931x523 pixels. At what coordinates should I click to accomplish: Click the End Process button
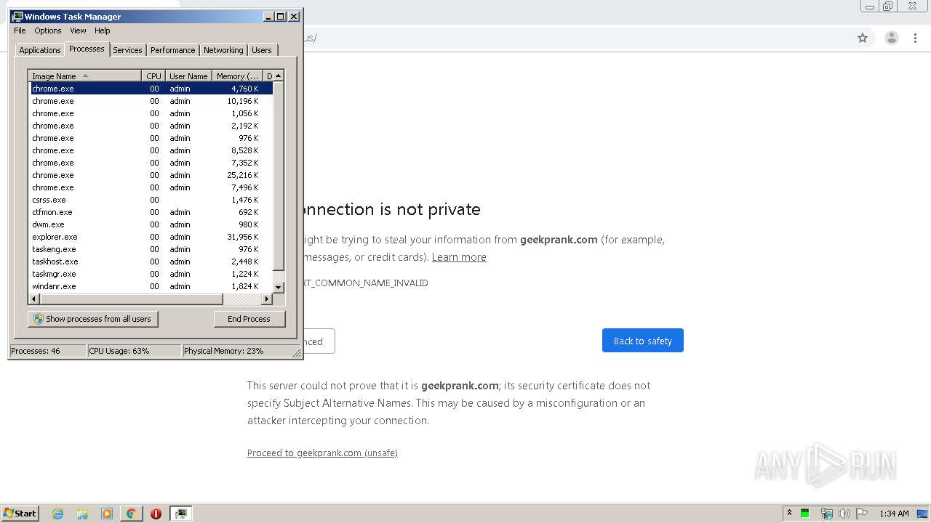tap(249, 319)
